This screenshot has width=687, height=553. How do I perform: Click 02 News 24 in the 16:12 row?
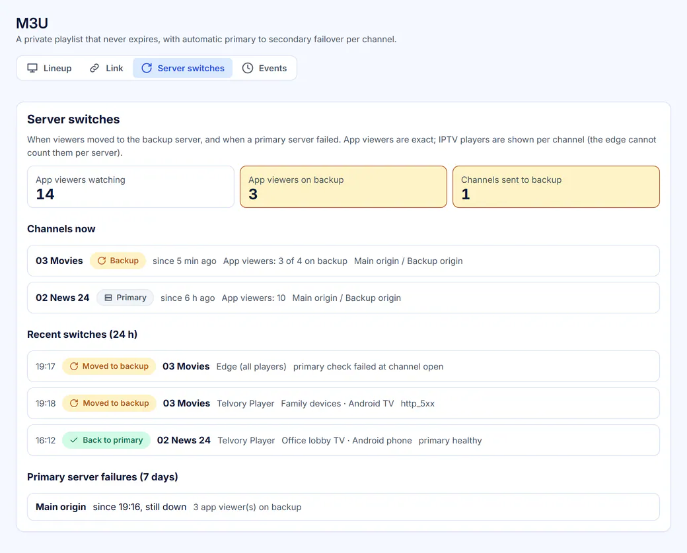pos(184,440)
